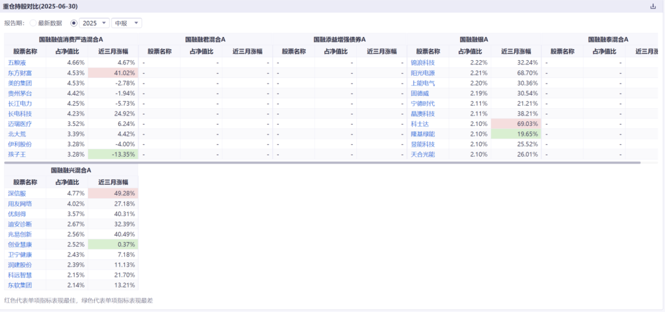Click fund header 国融融信消费严选混合A

coord(71,39)
